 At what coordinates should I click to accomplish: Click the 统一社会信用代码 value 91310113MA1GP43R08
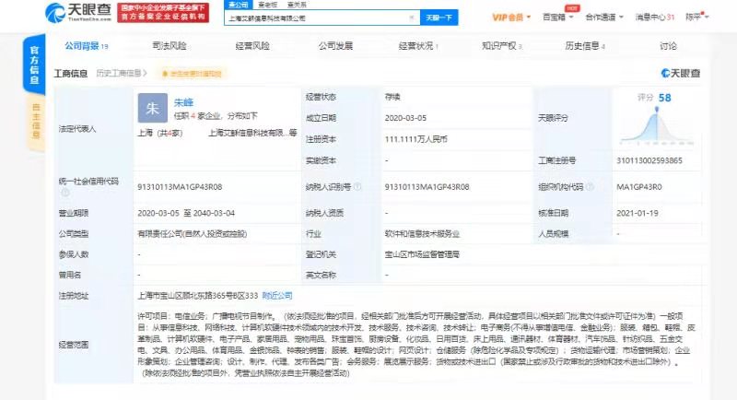(x=180, y=187)
